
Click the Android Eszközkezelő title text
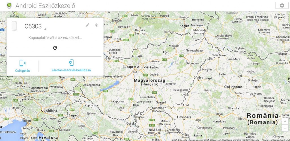(47, 6)
